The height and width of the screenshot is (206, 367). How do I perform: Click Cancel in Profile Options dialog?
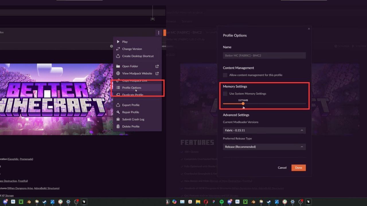282,168
